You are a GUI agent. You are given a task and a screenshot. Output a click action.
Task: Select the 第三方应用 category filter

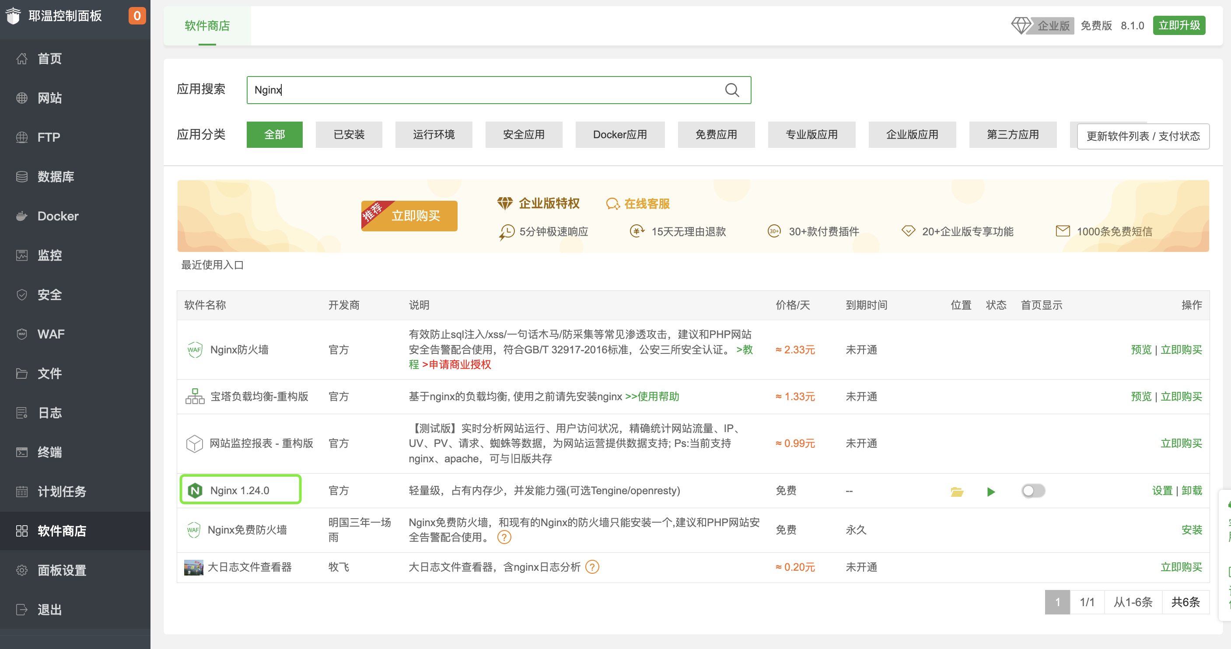coord(1013,135)
